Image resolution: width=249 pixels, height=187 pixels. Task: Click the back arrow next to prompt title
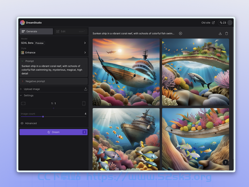[x=181, y=33]
